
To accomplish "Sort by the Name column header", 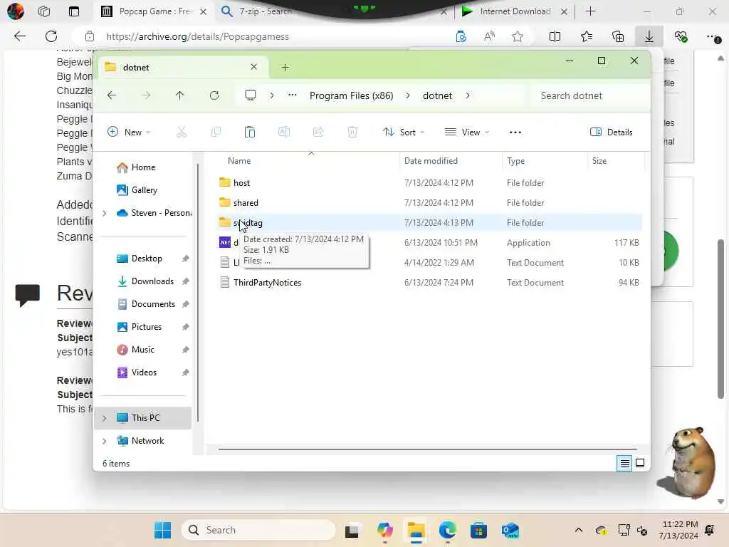I will pyautogui.click(x=239, y=161).
